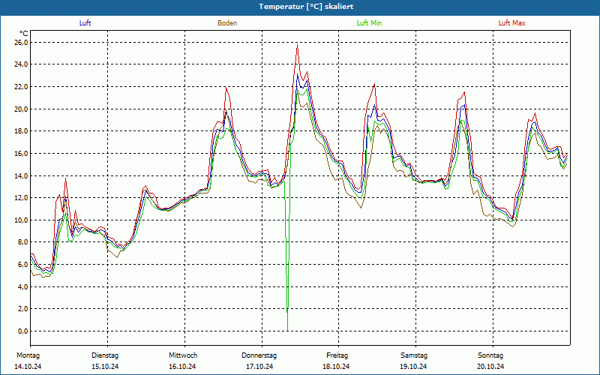Click the 10,0 y-axis value
The width and height of the screenshot is (600, 375).
click(x=21, y=220)
